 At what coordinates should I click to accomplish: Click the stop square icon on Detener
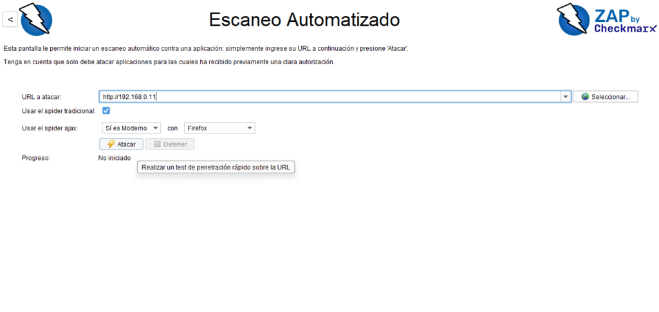tap(157, 144)
